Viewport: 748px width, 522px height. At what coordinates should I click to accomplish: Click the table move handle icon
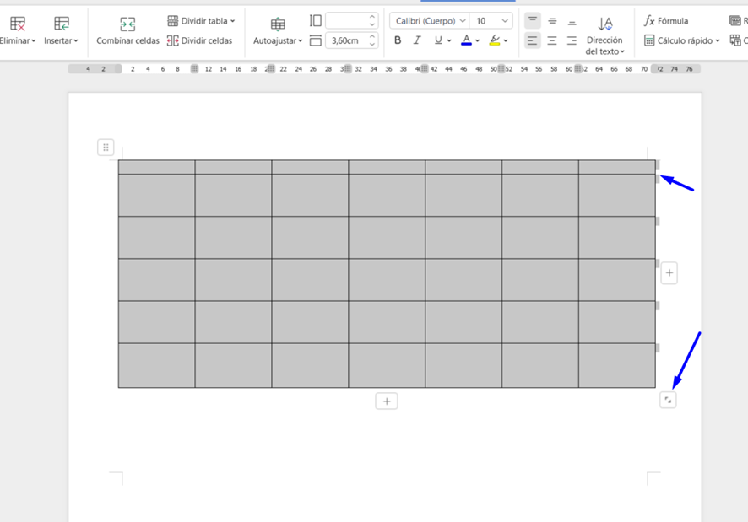pos(106,148)
